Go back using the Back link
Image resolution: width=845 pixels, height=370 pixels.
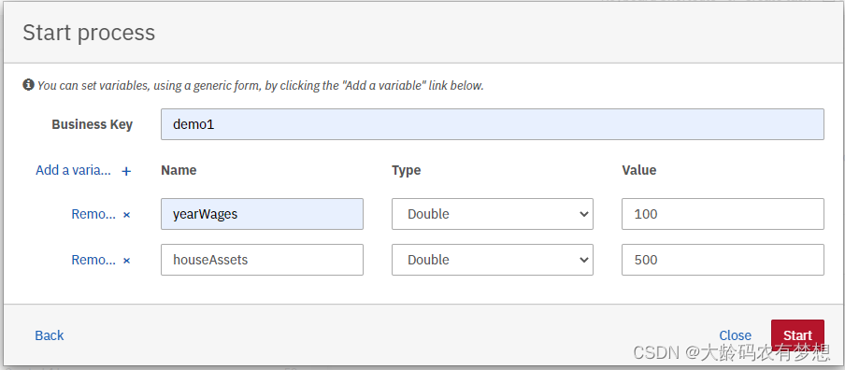49,335
